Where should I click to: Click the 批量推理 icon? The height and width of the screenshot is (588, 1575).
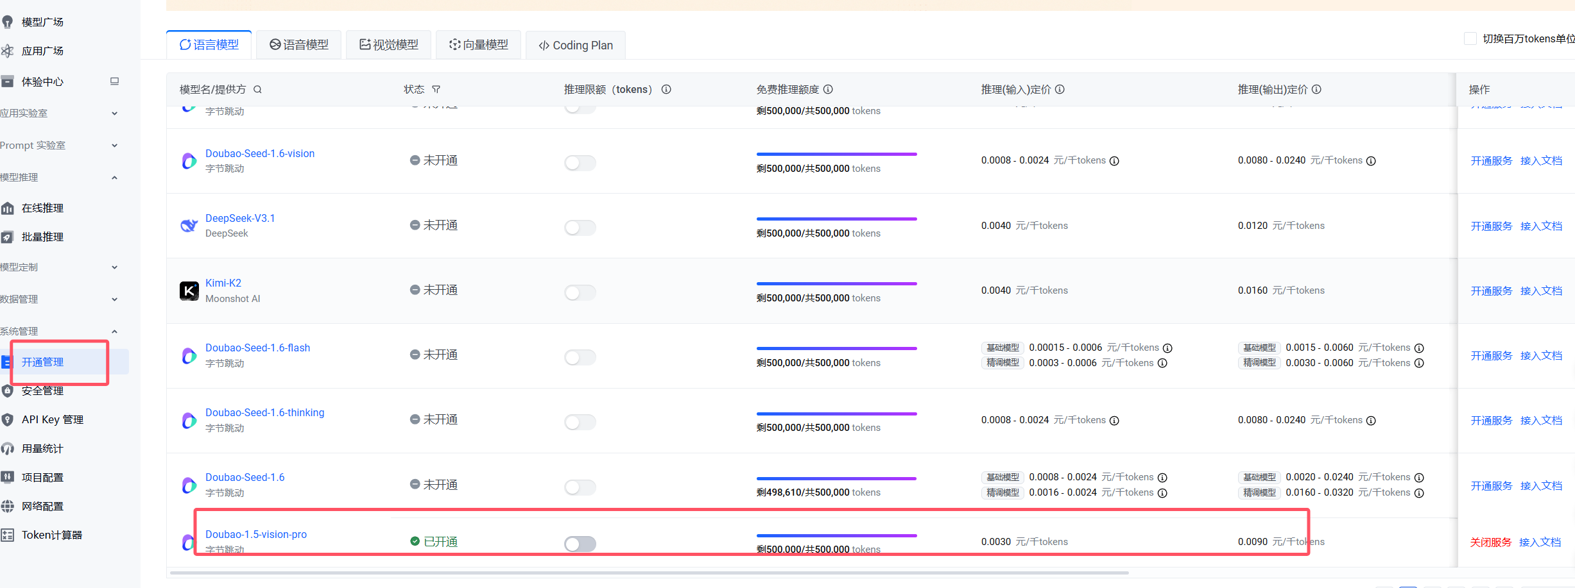click(x=8, y=237)
